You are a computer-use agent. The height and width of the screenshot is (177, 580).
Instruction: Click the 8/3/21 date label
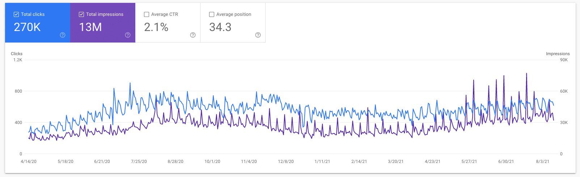pos(543,161)
